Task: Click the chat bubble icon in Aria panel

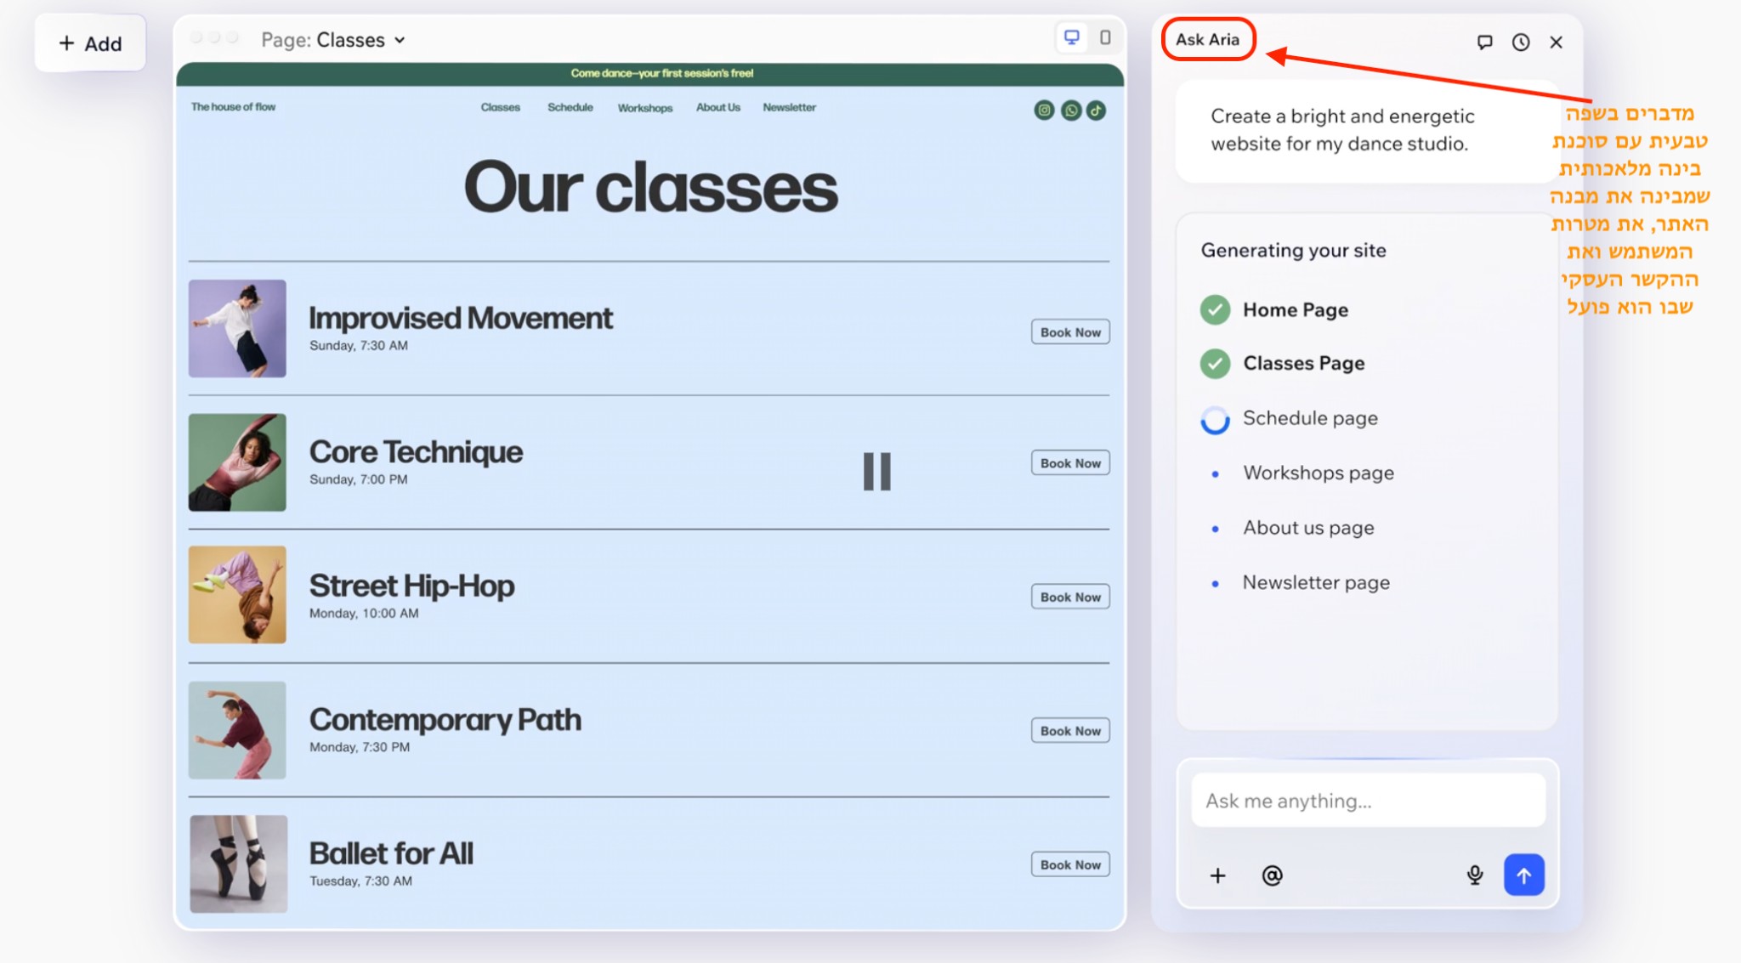Action: pyautogui.click(x=1484, y=42)
